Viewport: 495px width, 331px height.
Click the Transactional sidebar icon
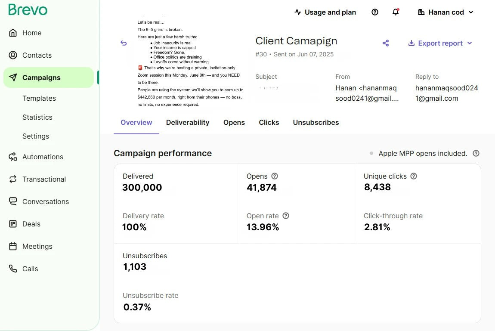coord(12,179)
